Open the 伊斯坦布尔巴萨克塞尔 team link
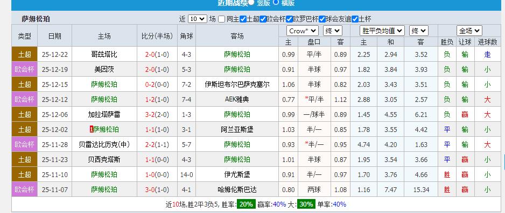This screenshot has width=505, height=213. point(237,85)
